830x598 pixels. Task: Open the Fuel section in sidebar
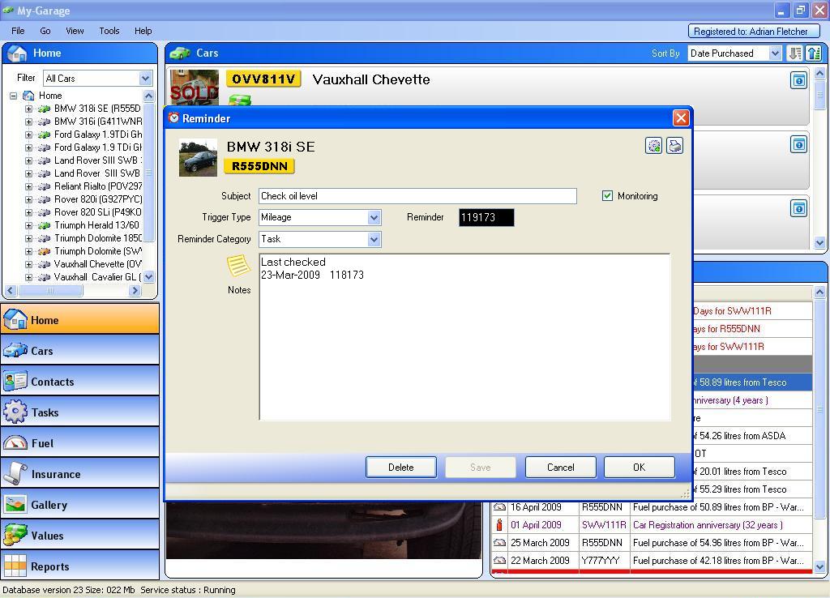pyautogui.click(x=79, y=443)
